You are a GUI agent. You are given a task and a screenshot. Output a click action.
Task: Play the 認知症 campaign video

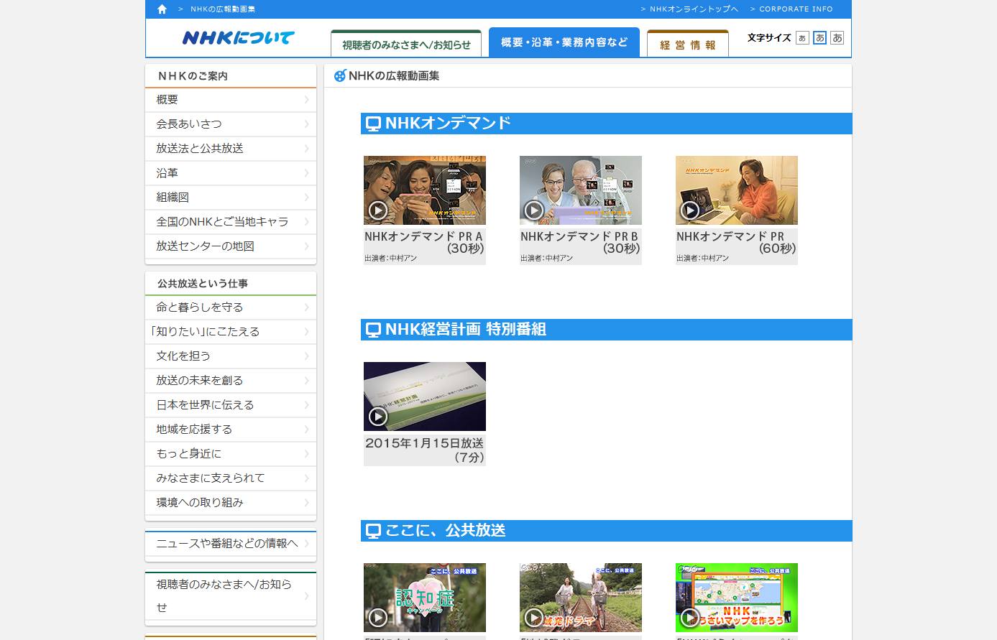point(425,598)
